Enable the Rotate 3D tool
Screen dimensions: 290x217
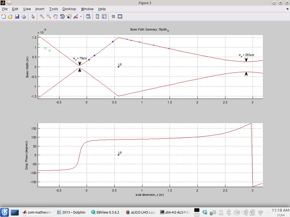(x=62, y=16)
